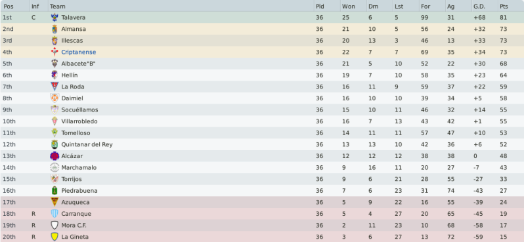Click the Mora C.F. team name
The width and height of the screenshot is (524, 242).
coord(74,226)
